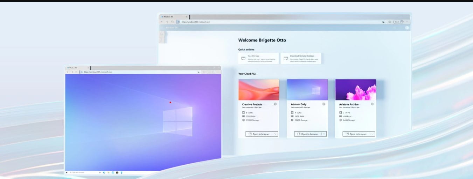Click 512GB Storage text

[x=252, y=120]
